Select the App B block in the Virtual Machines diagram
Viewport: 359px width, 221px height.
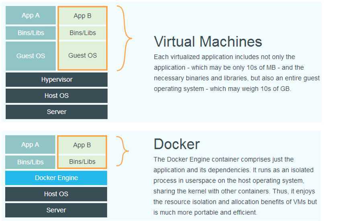(82, 16)
